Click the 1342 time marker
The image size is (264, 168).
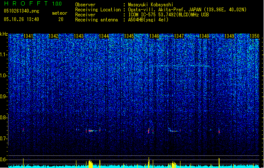53,36
